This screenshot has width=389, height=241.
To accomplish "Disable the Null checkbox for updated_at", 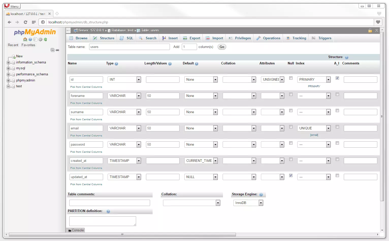I will [x=291, y=175].
